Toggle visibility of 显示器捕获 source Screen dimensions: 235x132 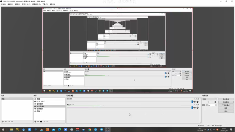[35, 106]
